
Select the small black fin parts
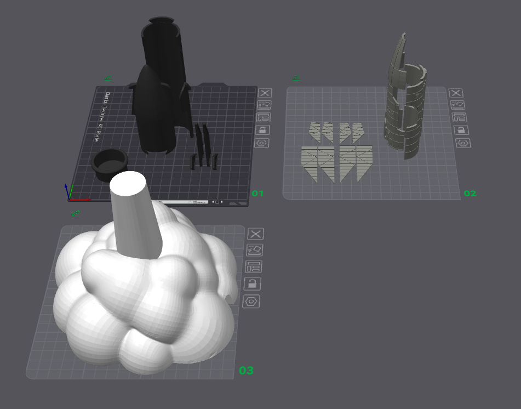click(204, 146)
